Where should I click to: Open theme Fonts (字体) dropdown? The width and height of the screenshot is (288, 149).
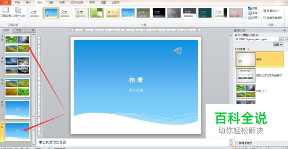pos(254,13)
